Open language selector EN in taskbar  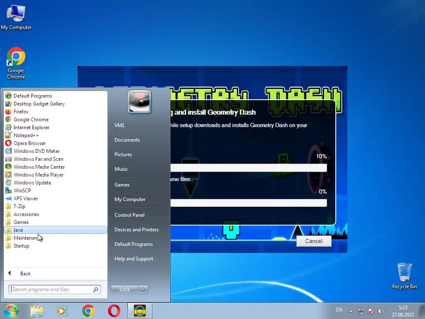pyautogui.click(x=339, y=310)
